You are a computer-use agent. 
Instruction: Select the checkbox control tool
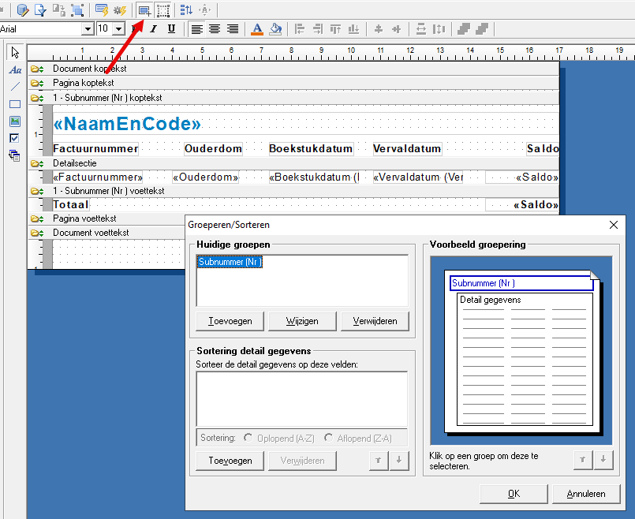tap(15, 139)
